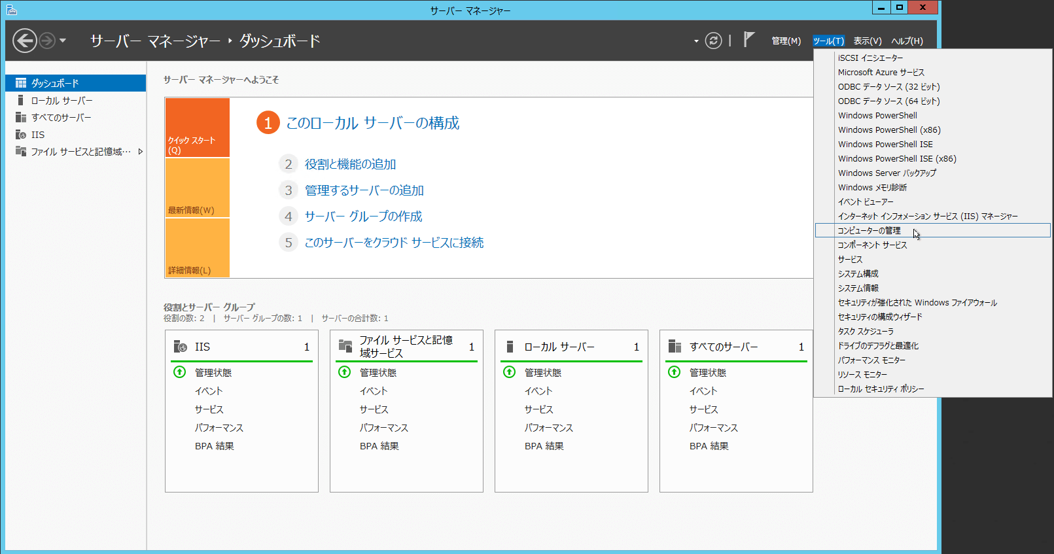Select iSCSI イニシエーター from tools menu

933,58
